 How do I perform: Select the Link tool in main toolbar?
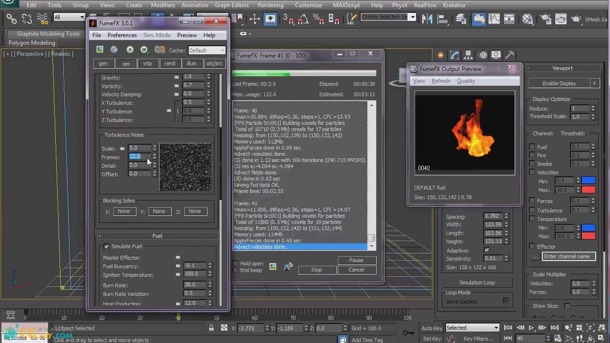tap(11, 19)
